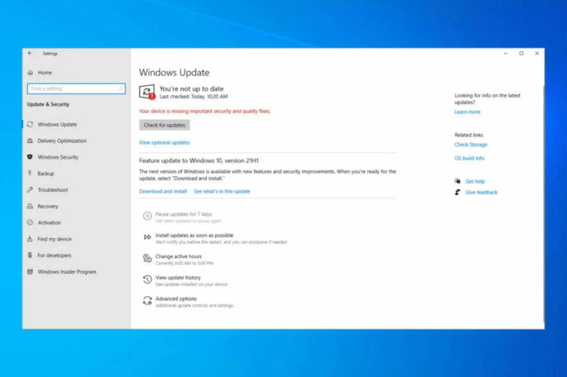
Task: Open the View optional updates link
Action: (164, 142)
